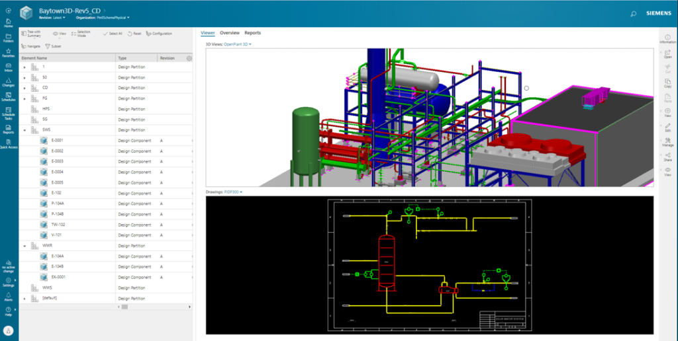Screen dimensions: 678x341
Task: Select the P-104A design component
Action: click(x=106, y=204)
